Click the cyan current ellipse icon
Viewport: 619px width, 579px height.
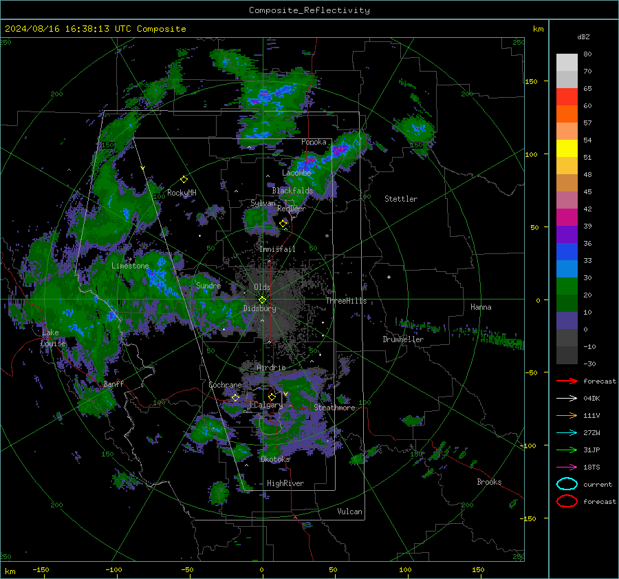567,484
